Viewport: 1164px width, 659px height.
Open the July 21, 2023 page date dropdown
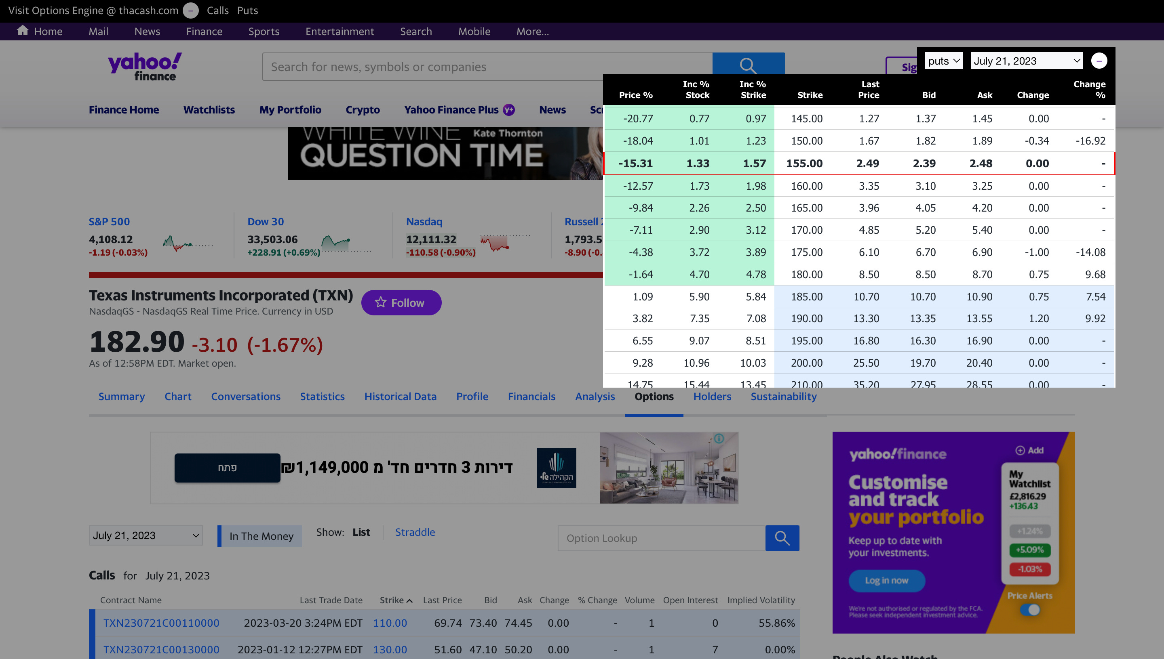point(146,535)
